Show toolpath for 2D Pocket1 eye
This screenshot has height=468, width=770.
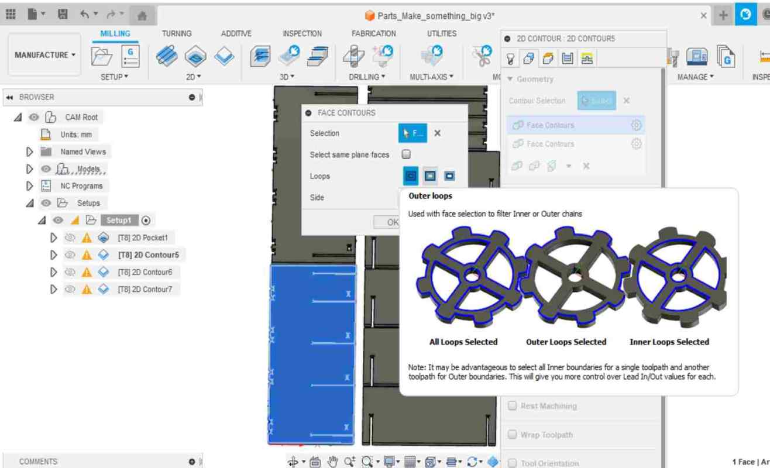tap(70, 238)
